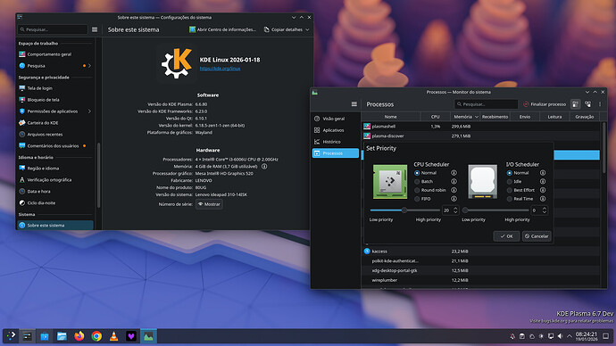This screenshot has height=346, width=616.
Task: Open hamburger menu in System Settings sidebar
Action: pyautogui.click(x=95, y=29)
